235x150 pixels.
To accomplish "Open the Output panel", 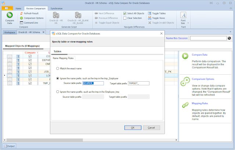I will pos(9,146).
